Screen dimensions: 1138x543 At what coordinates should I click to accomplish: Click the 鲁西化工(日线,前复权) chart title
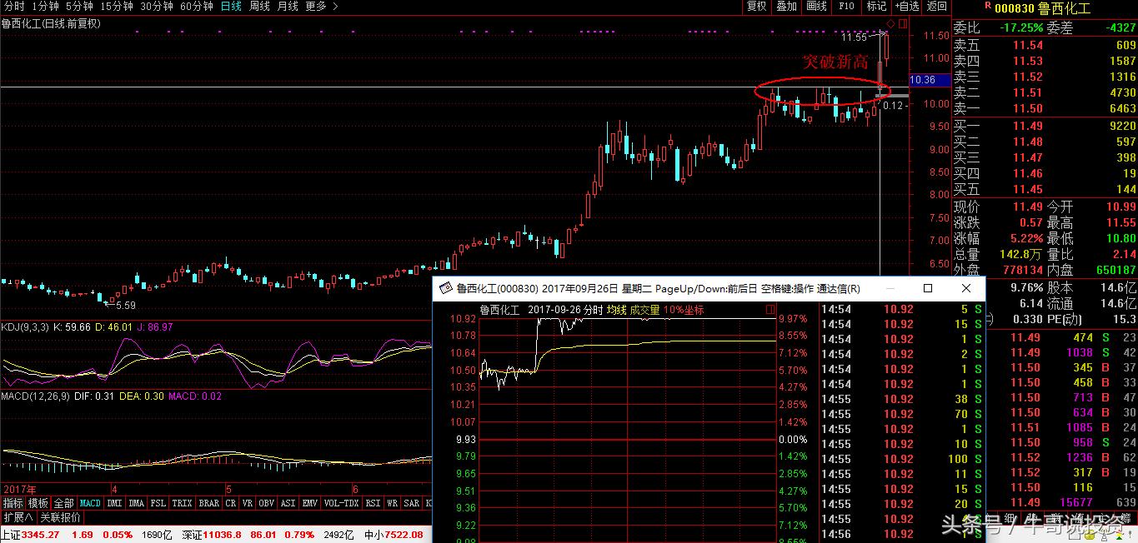tap(51, 23)
